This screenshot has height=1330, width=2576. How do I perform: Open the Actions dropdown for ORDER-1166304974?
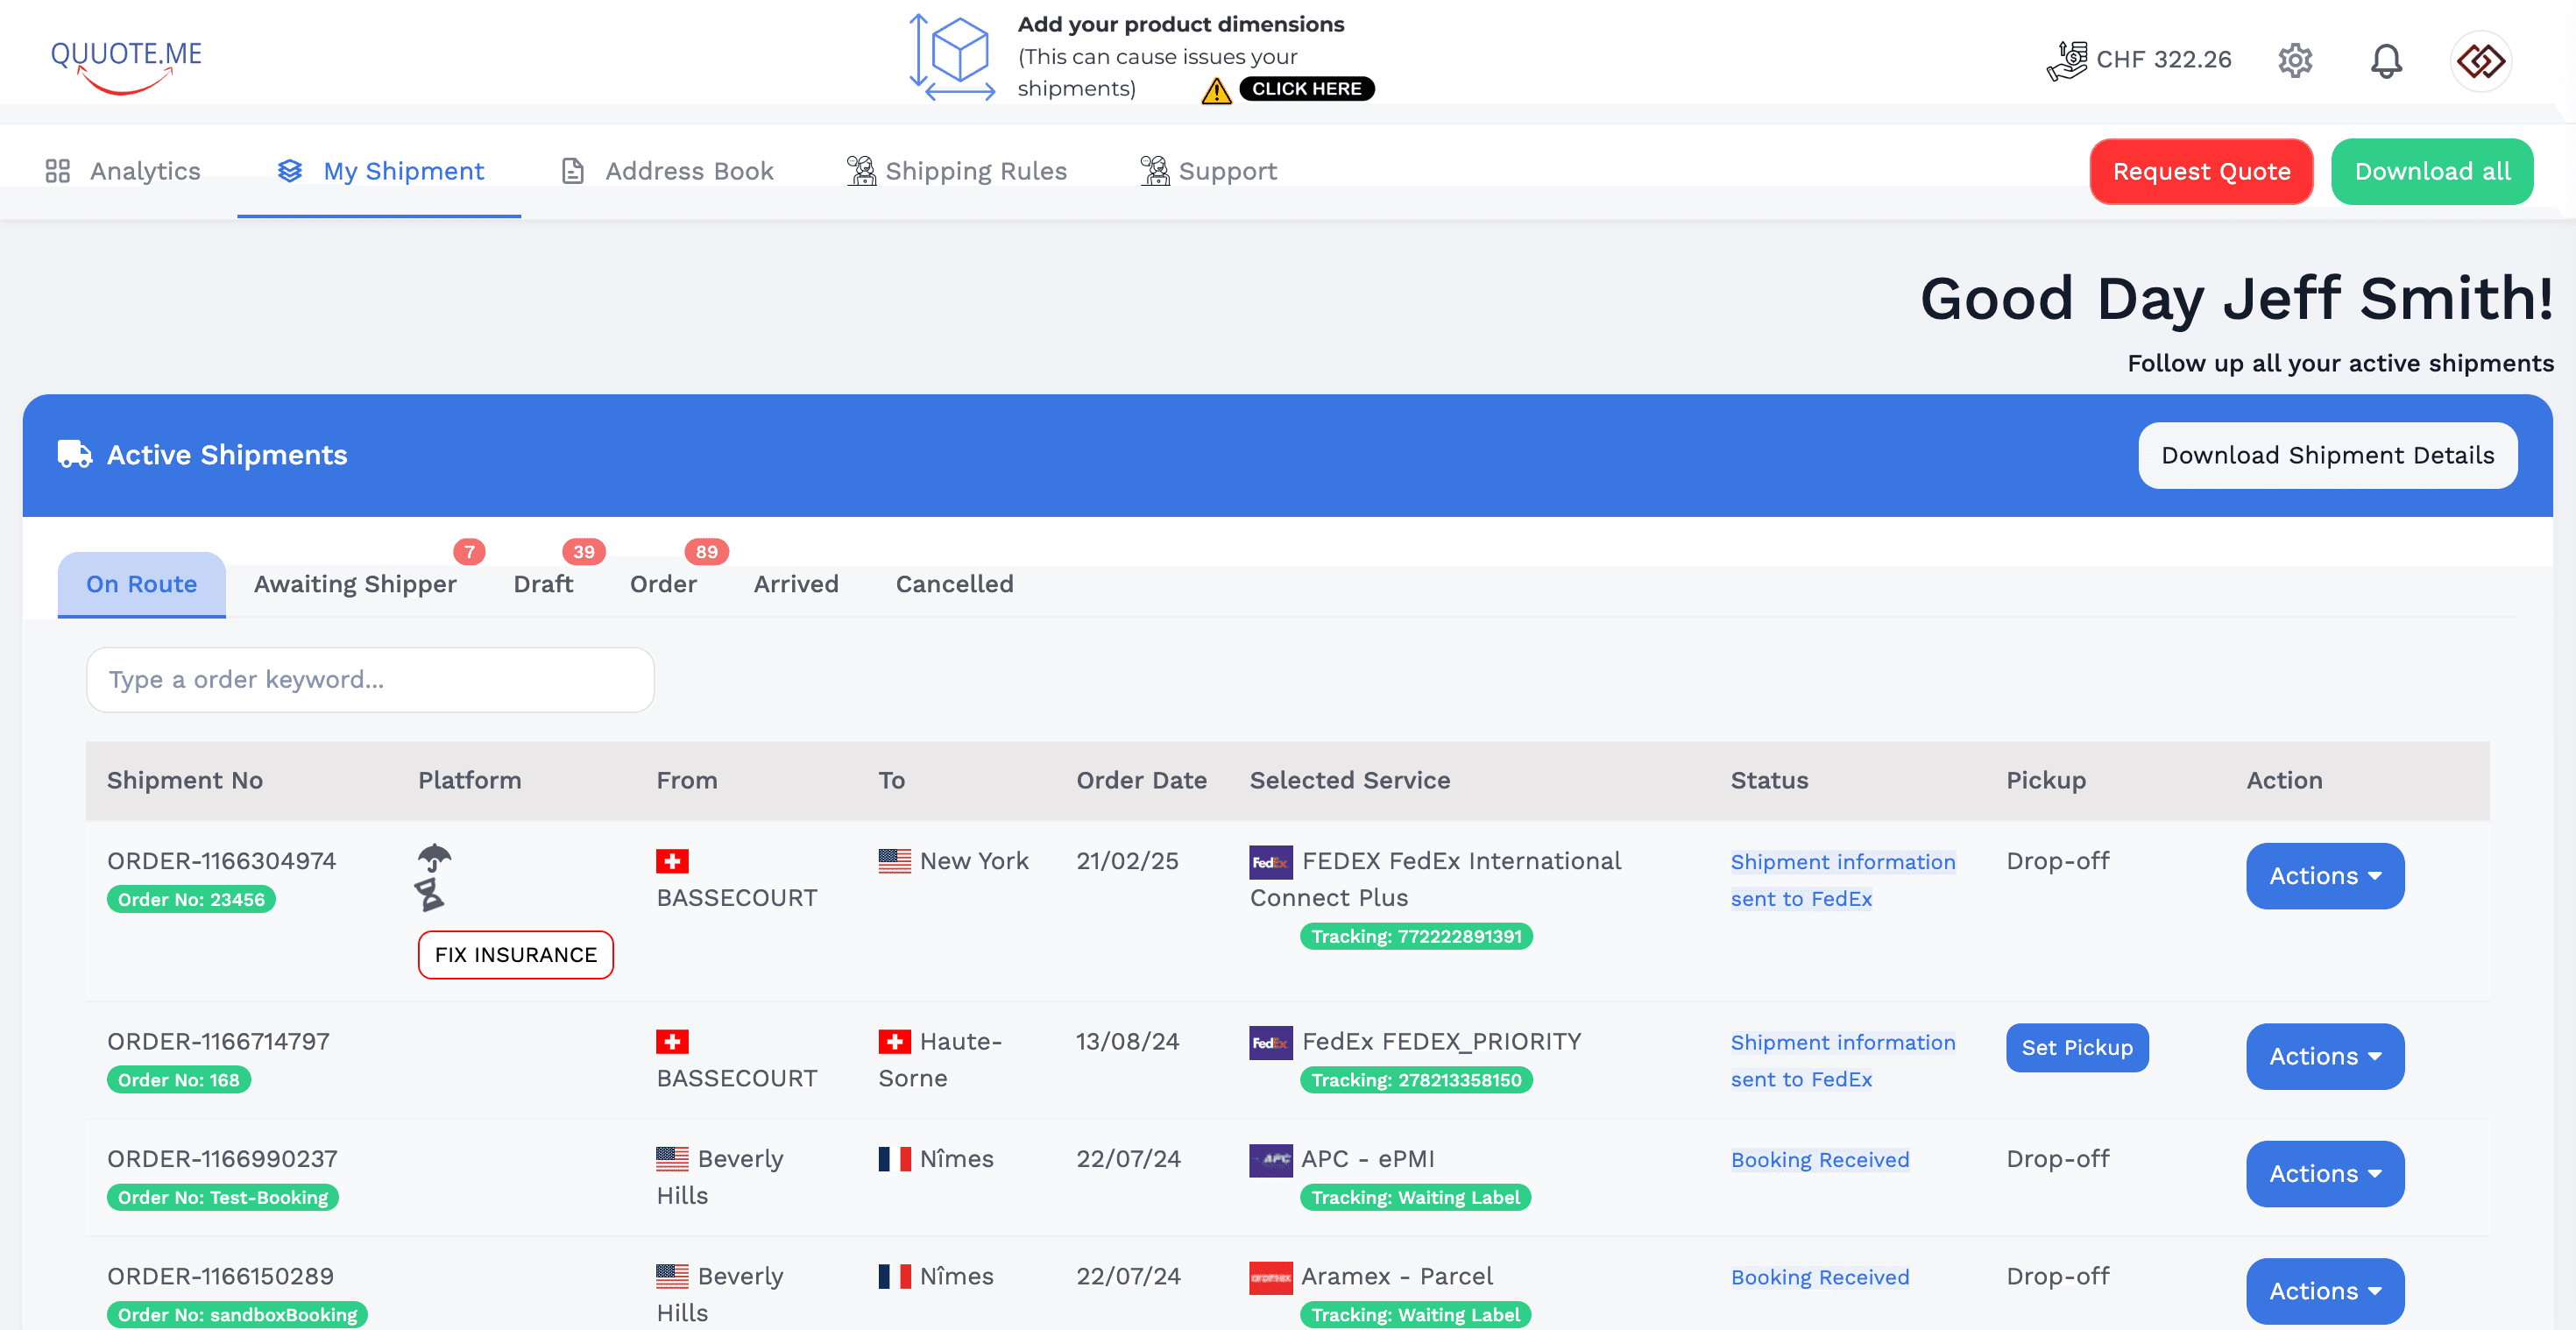pyautogui.click(x=2324, y=876)
